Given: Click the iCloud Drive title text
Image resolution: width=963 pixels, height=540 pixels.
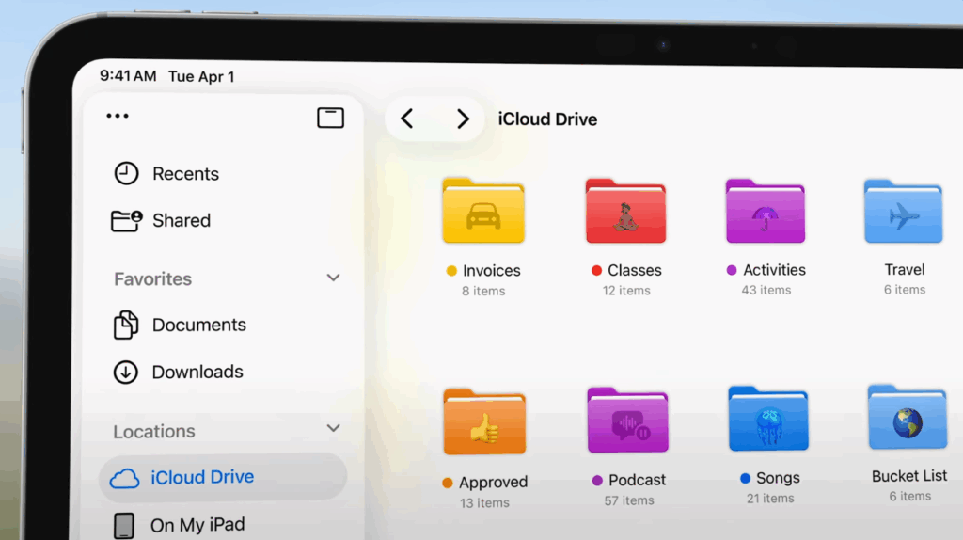Looking at the screenshot, I should (547, 119).
